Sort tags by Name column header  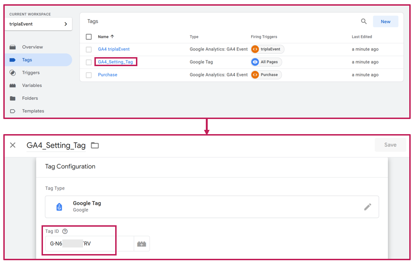click(x=103, y=37)
